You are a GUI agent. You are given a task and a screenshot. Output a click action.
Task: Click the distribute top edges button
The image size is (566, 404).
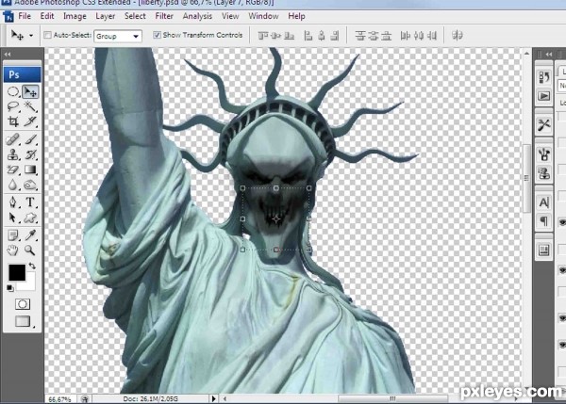tap(360, 36)
